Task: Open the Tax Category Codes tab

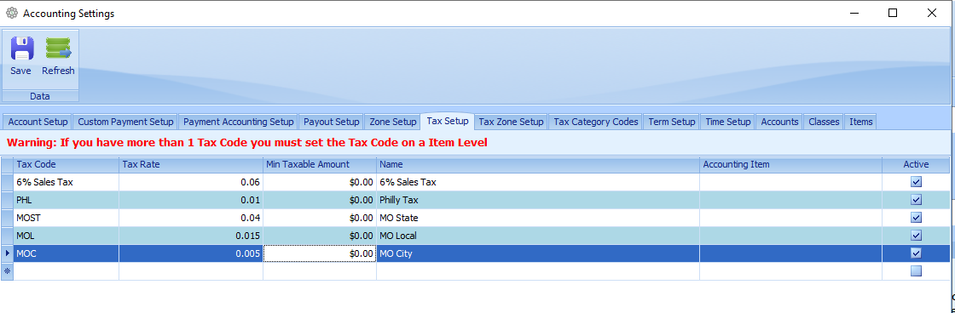Action: pyautogui.click(x=596, y=122)
